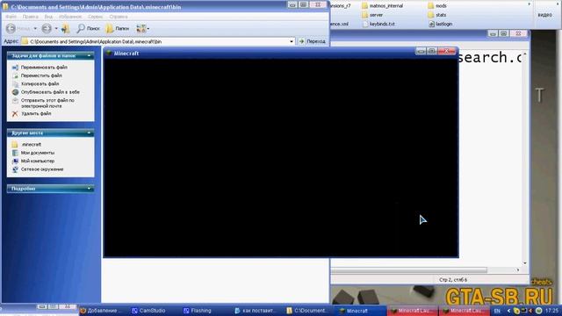Click the My Computer (Мой компьютер) link
This screenshot has width=562, height=316.
(x=38, y=161)
